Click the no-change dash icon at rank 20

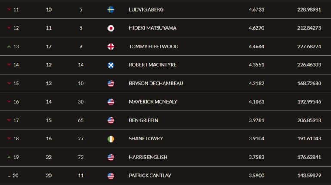tap(9, 176)
